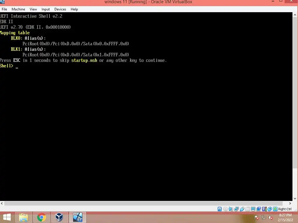Click the network adapters status icon
298x223 pixels.
[236, 209]
